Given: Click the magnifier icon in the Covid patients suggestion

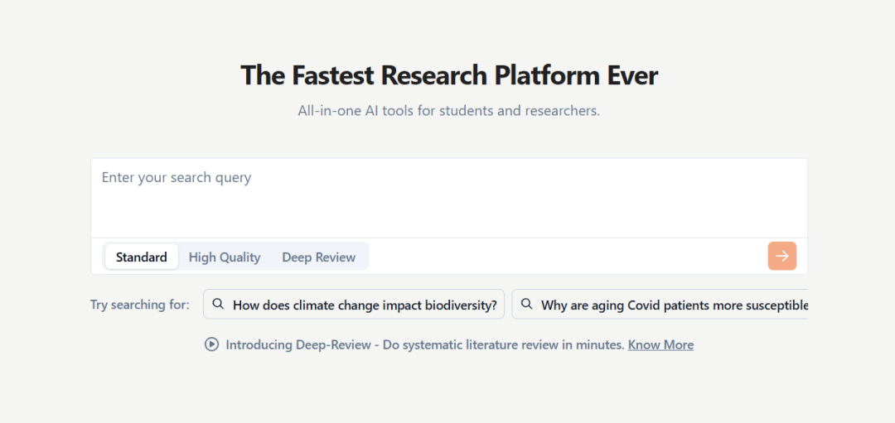Looking at the screenshot, I should pos(526,304).
